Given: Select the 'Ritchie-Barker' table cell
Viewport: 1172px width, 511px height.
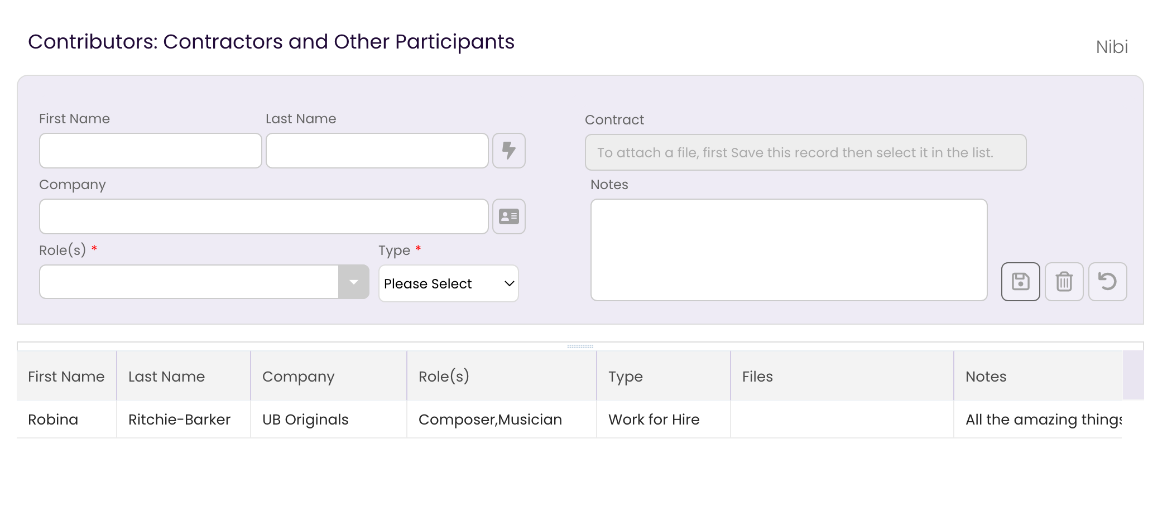Looking at the screenshot, I should tap(184, 420).
